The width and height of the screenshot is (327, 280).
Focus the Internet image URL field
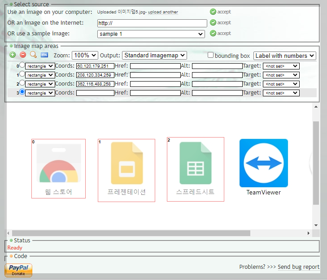coord(152,23)
